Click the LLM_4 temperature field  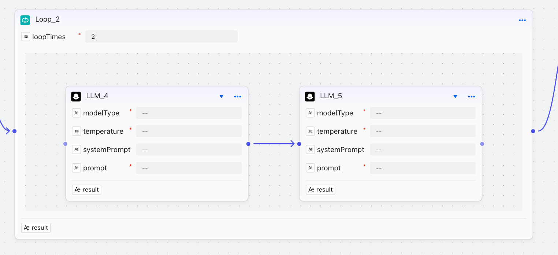(x=189, y=131)
